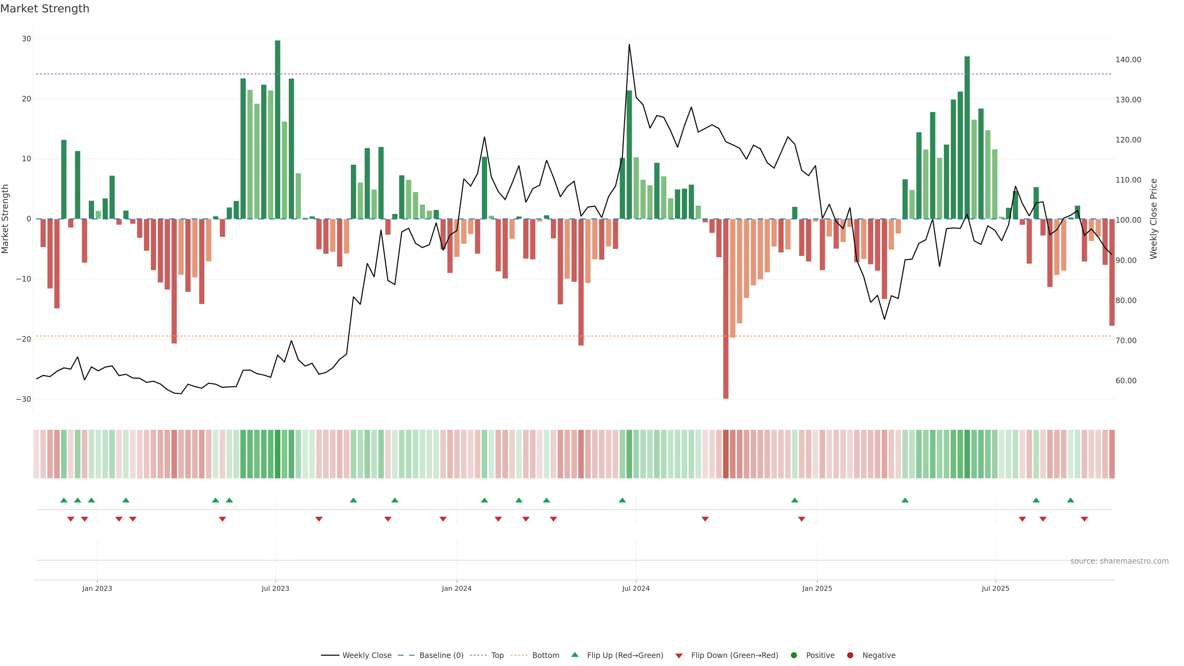
Task: Click the tallest green bar near Jul 2023
Action: pyautogui.click(x=277, y=129)
